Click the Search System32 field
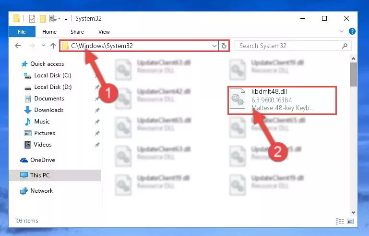The width and height of the screenshot is (369, 236). click(293, 46)
